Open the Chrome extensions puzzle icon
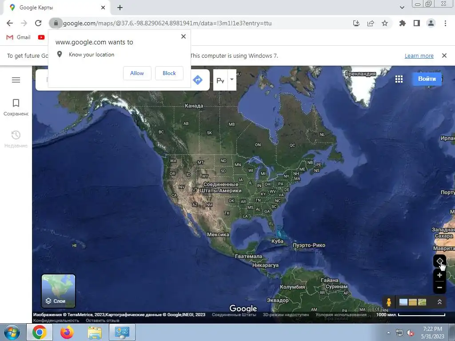455x341 pixels. point(403,23)
